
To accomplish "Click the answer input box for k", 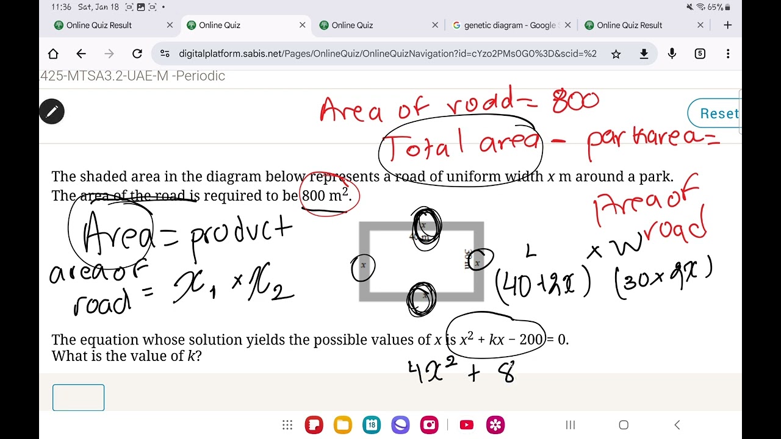I will click(x=78, y=398).
